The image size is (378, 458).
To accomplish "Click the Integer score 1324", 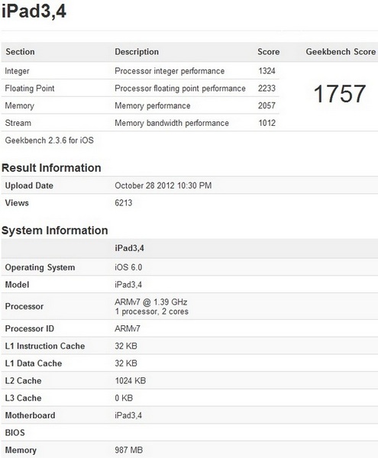I will coord(267,71).
